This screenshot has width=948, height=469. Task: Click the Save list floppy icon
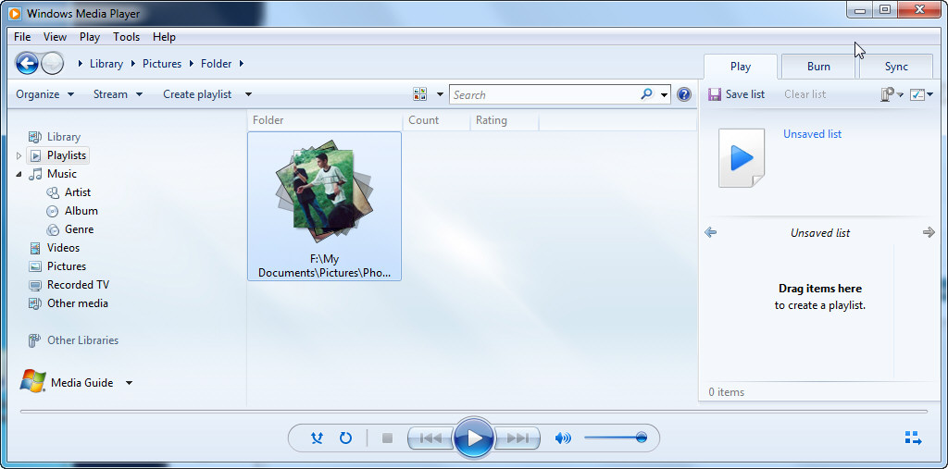point(715,94)
